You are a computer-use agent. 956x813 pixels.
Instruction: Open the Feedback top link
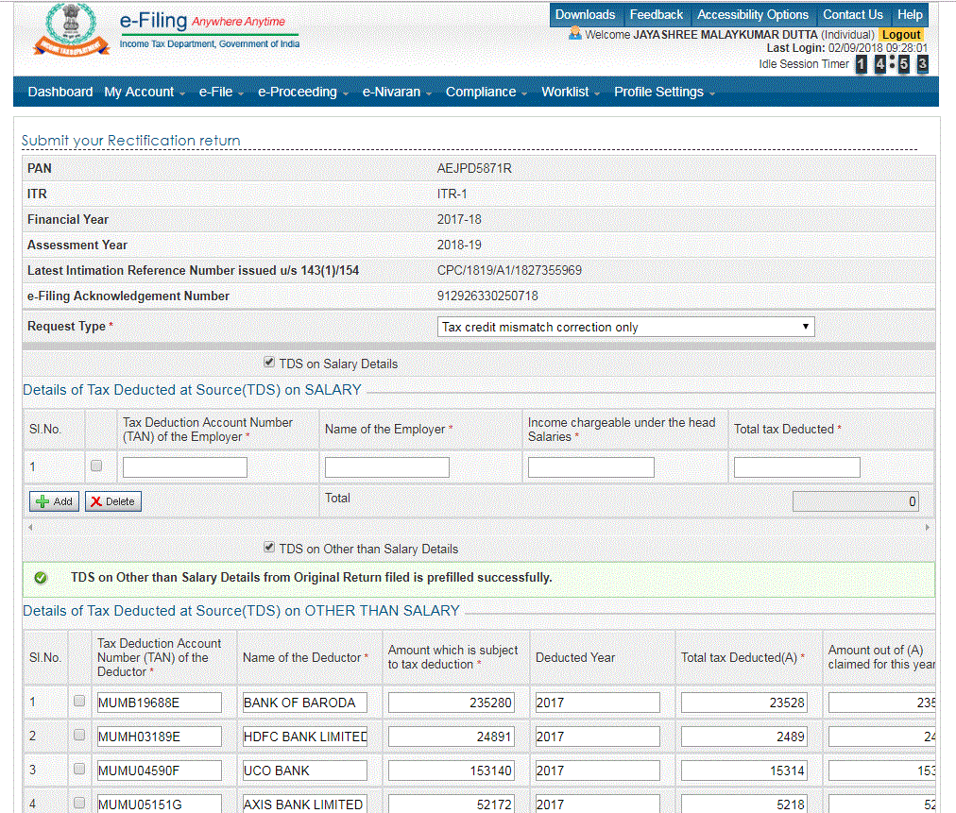pos(656,14)
